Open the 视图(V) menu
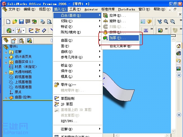The image size is (183, 137). point(45,9)
